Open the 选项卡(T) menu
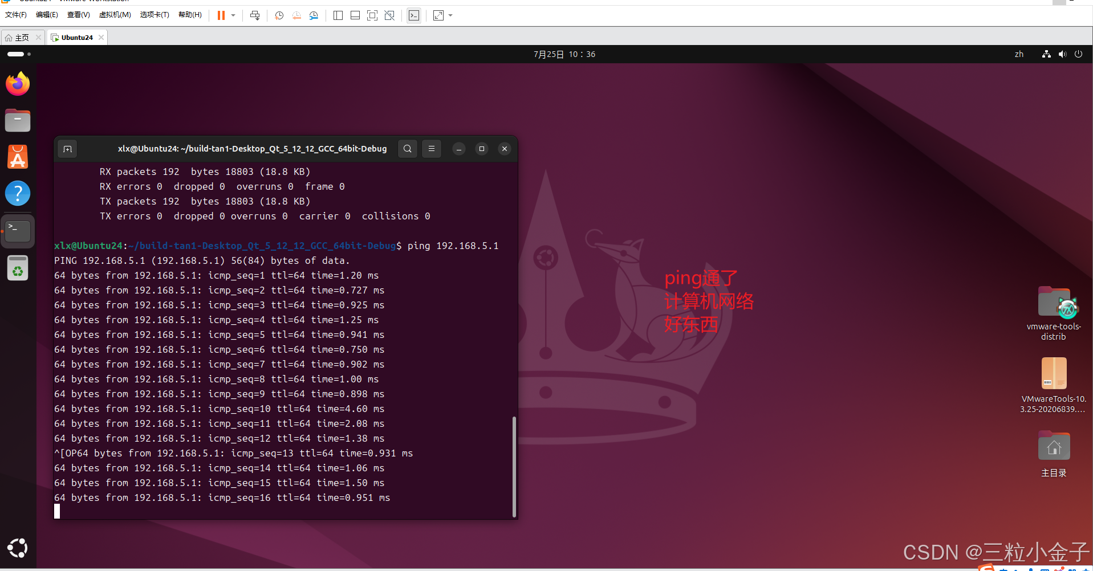This screenshot has width=1093, height=571. [x=155, y=15]
